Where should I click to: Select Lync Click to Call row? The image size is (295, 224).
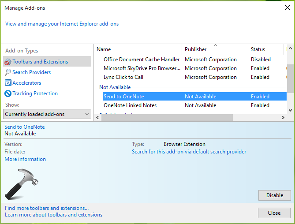pyautogui.click(x=194, y=77)
